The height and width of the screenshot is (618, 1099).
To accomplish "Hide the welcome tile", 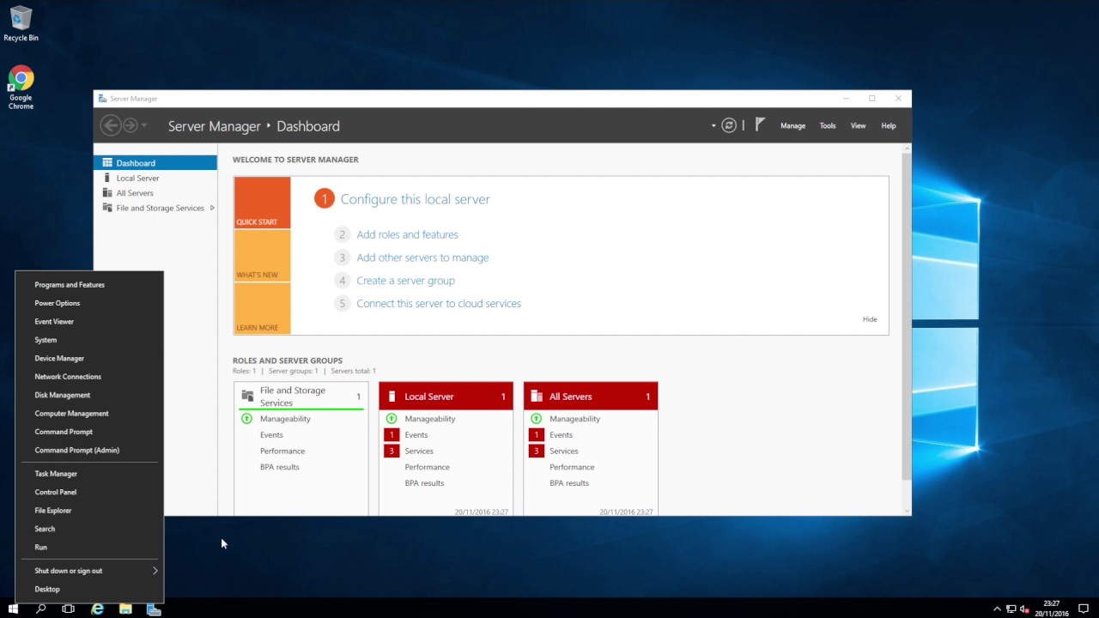I will tap(870, 319).
